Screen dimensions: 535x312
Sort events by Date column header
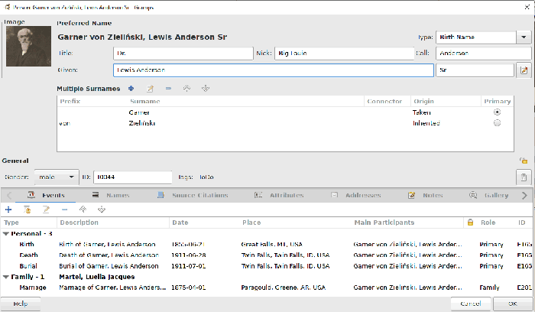[205, 223]
